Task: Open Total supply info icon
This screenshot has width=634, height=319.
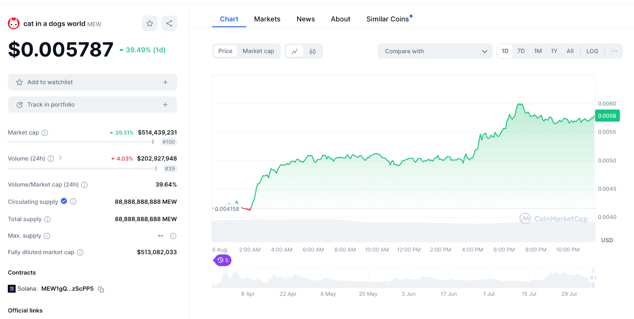Action: point(47,219)
